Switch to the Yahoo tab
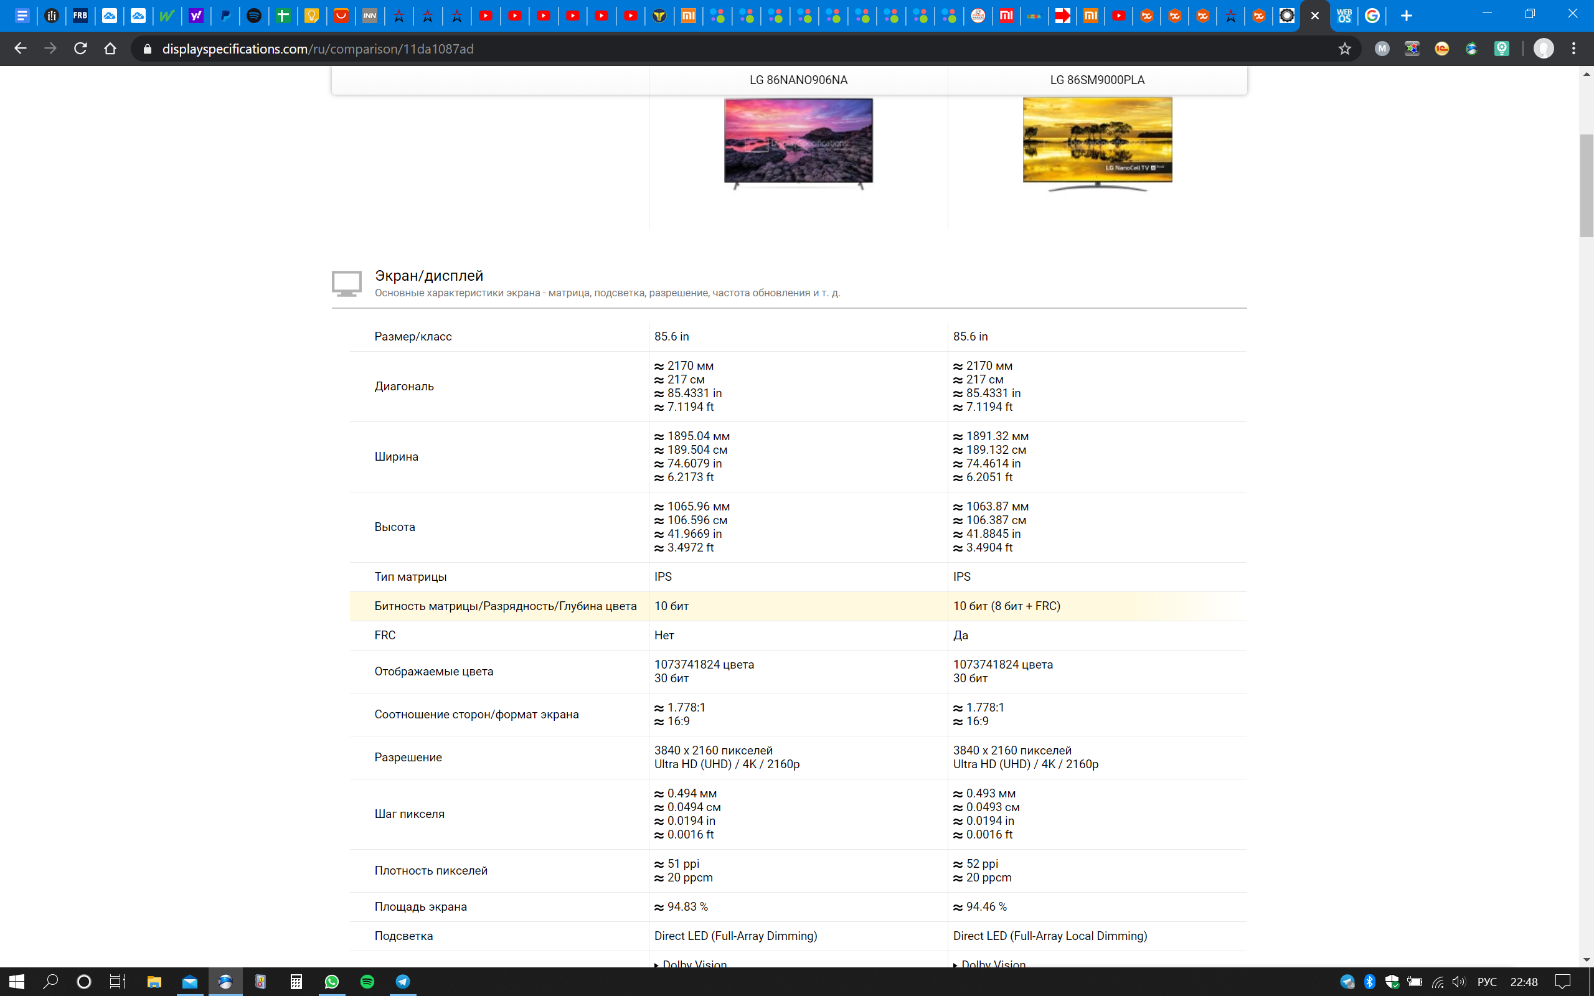The height and width of the screenshot is (996, 1594). pyautogui.click(x=196, y=16)
